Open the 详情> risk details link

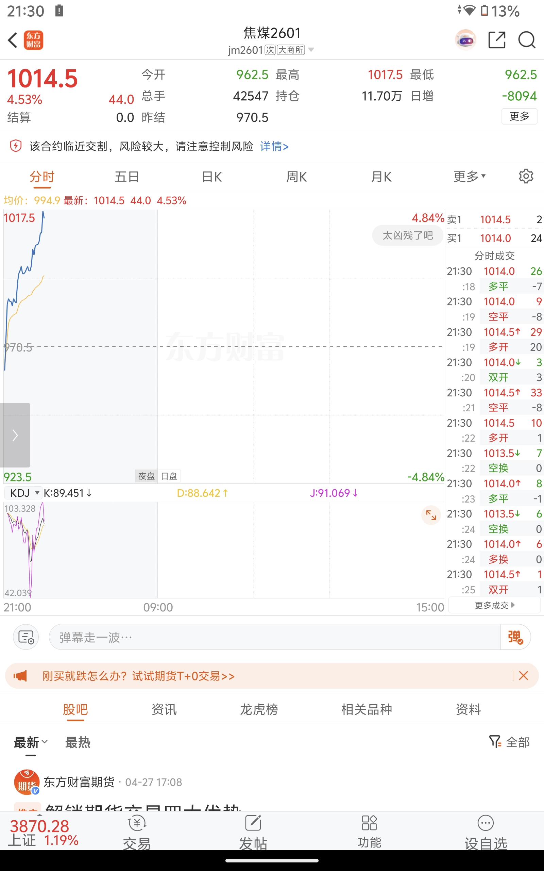(x=274, y=147)
